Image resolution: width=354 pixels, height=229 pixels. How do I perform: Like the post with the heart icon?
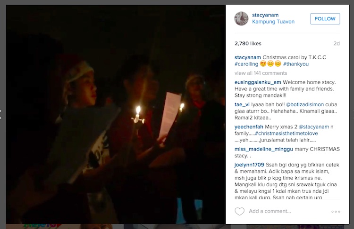239,212
